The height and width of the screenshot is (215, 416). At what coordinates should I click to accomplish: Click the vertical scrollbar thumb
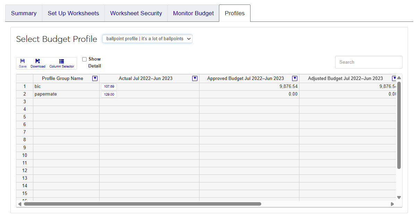[399, 125]
